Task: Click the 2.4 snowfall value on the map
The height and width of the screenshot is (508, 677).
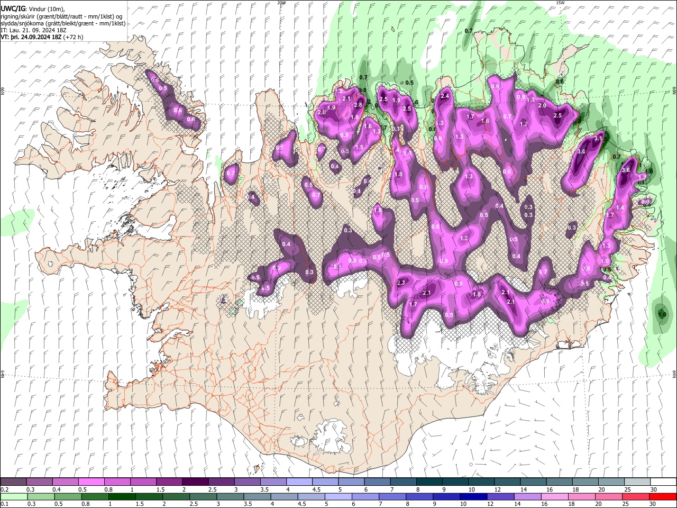Action: pyautogui.click(x=445, y=96)
